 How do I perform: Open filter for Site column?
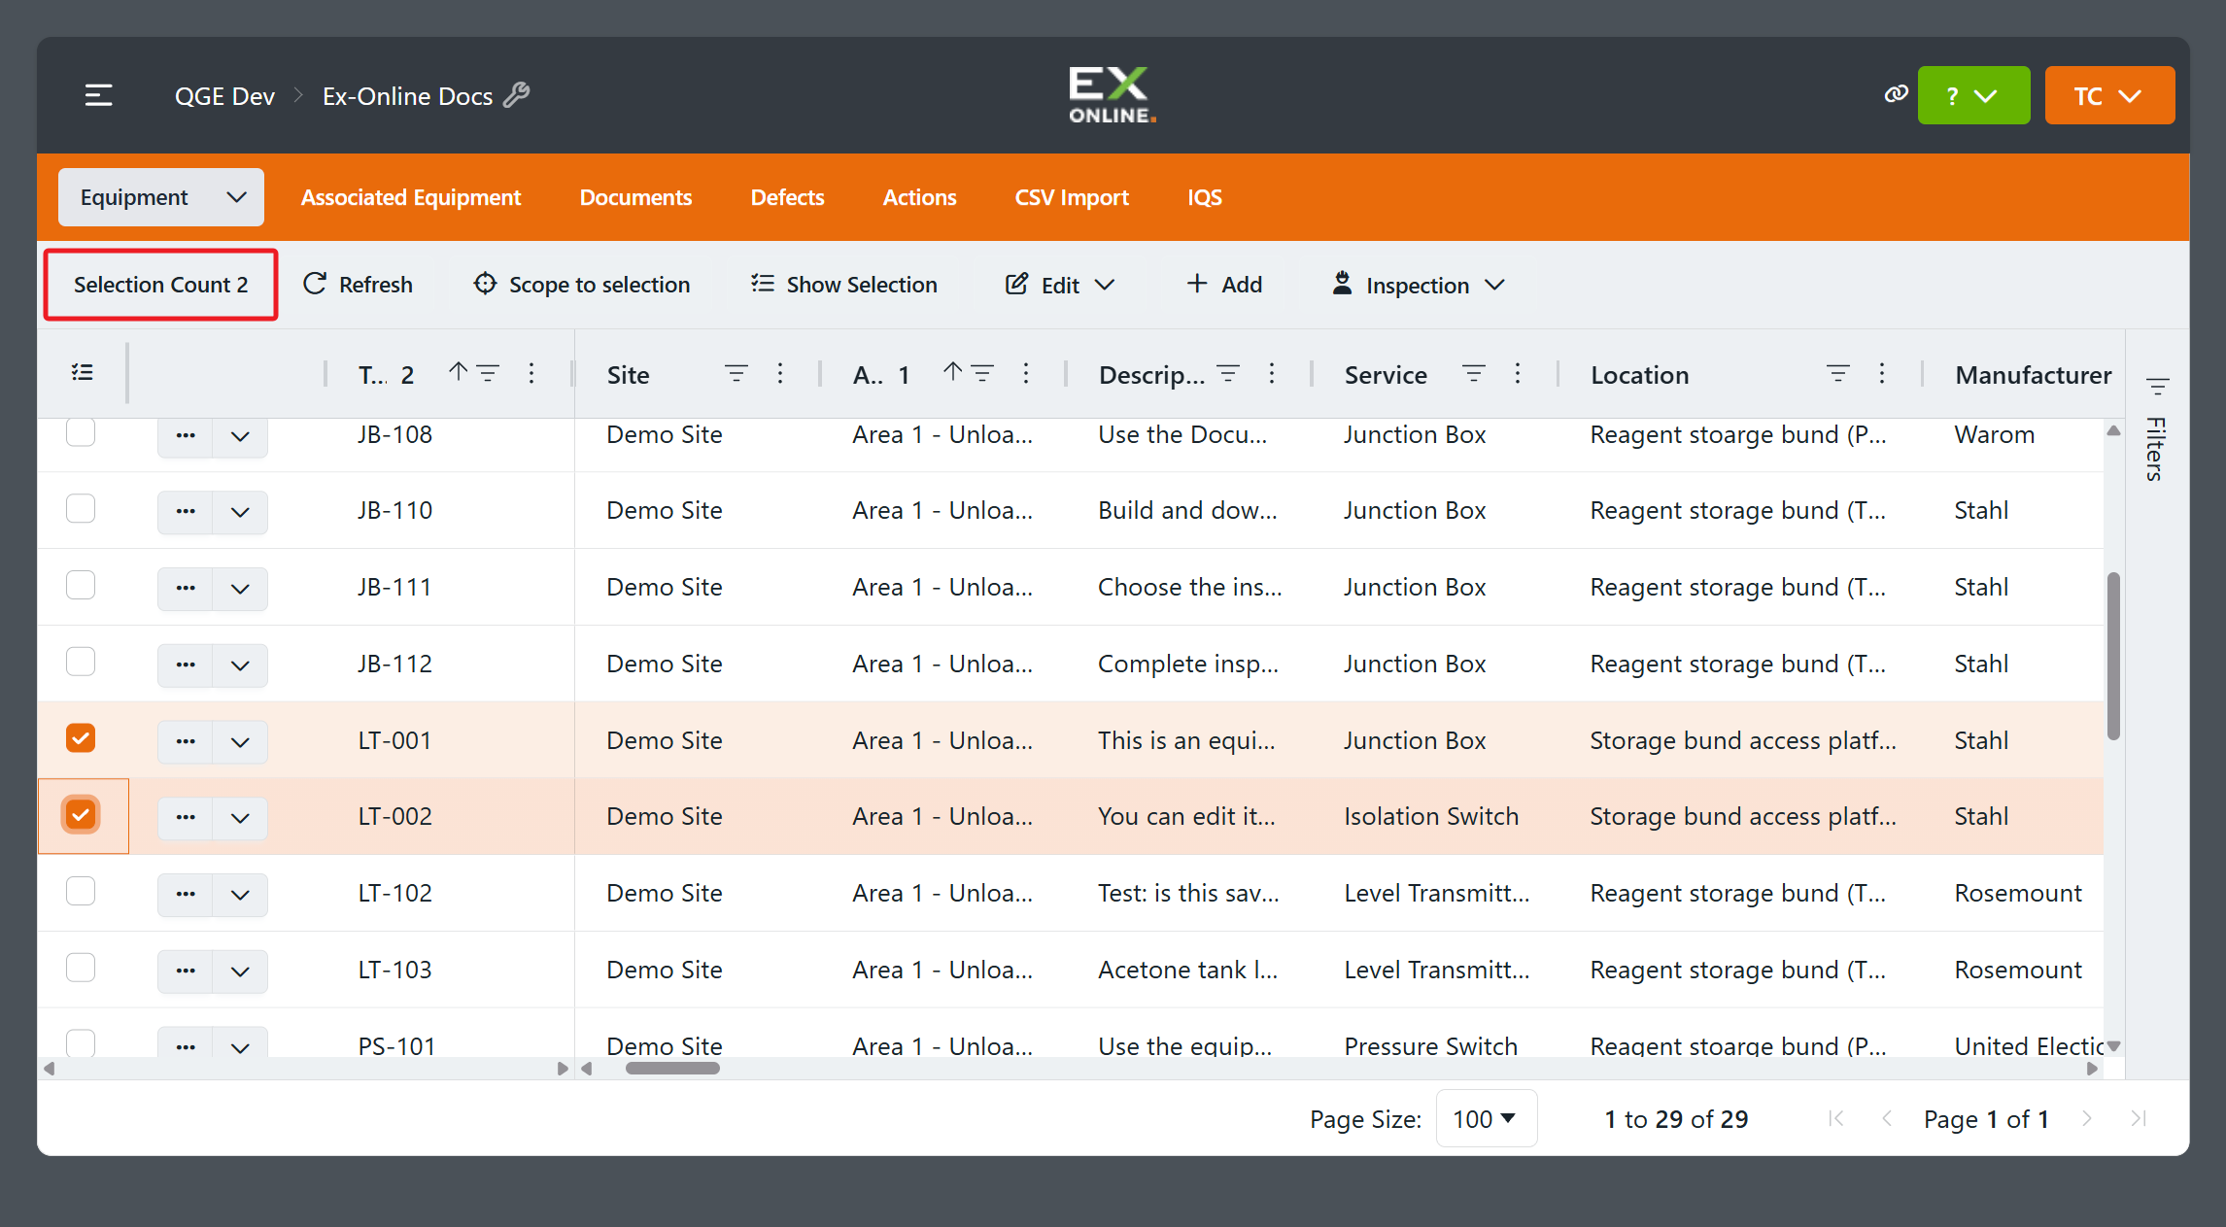[736, 373]
